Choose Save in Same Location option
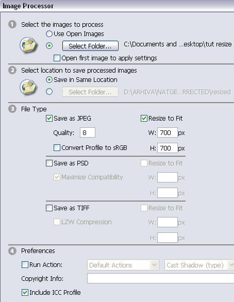This screenshot has width=234, height=302. pyautogui.click(x=49, y=80)
